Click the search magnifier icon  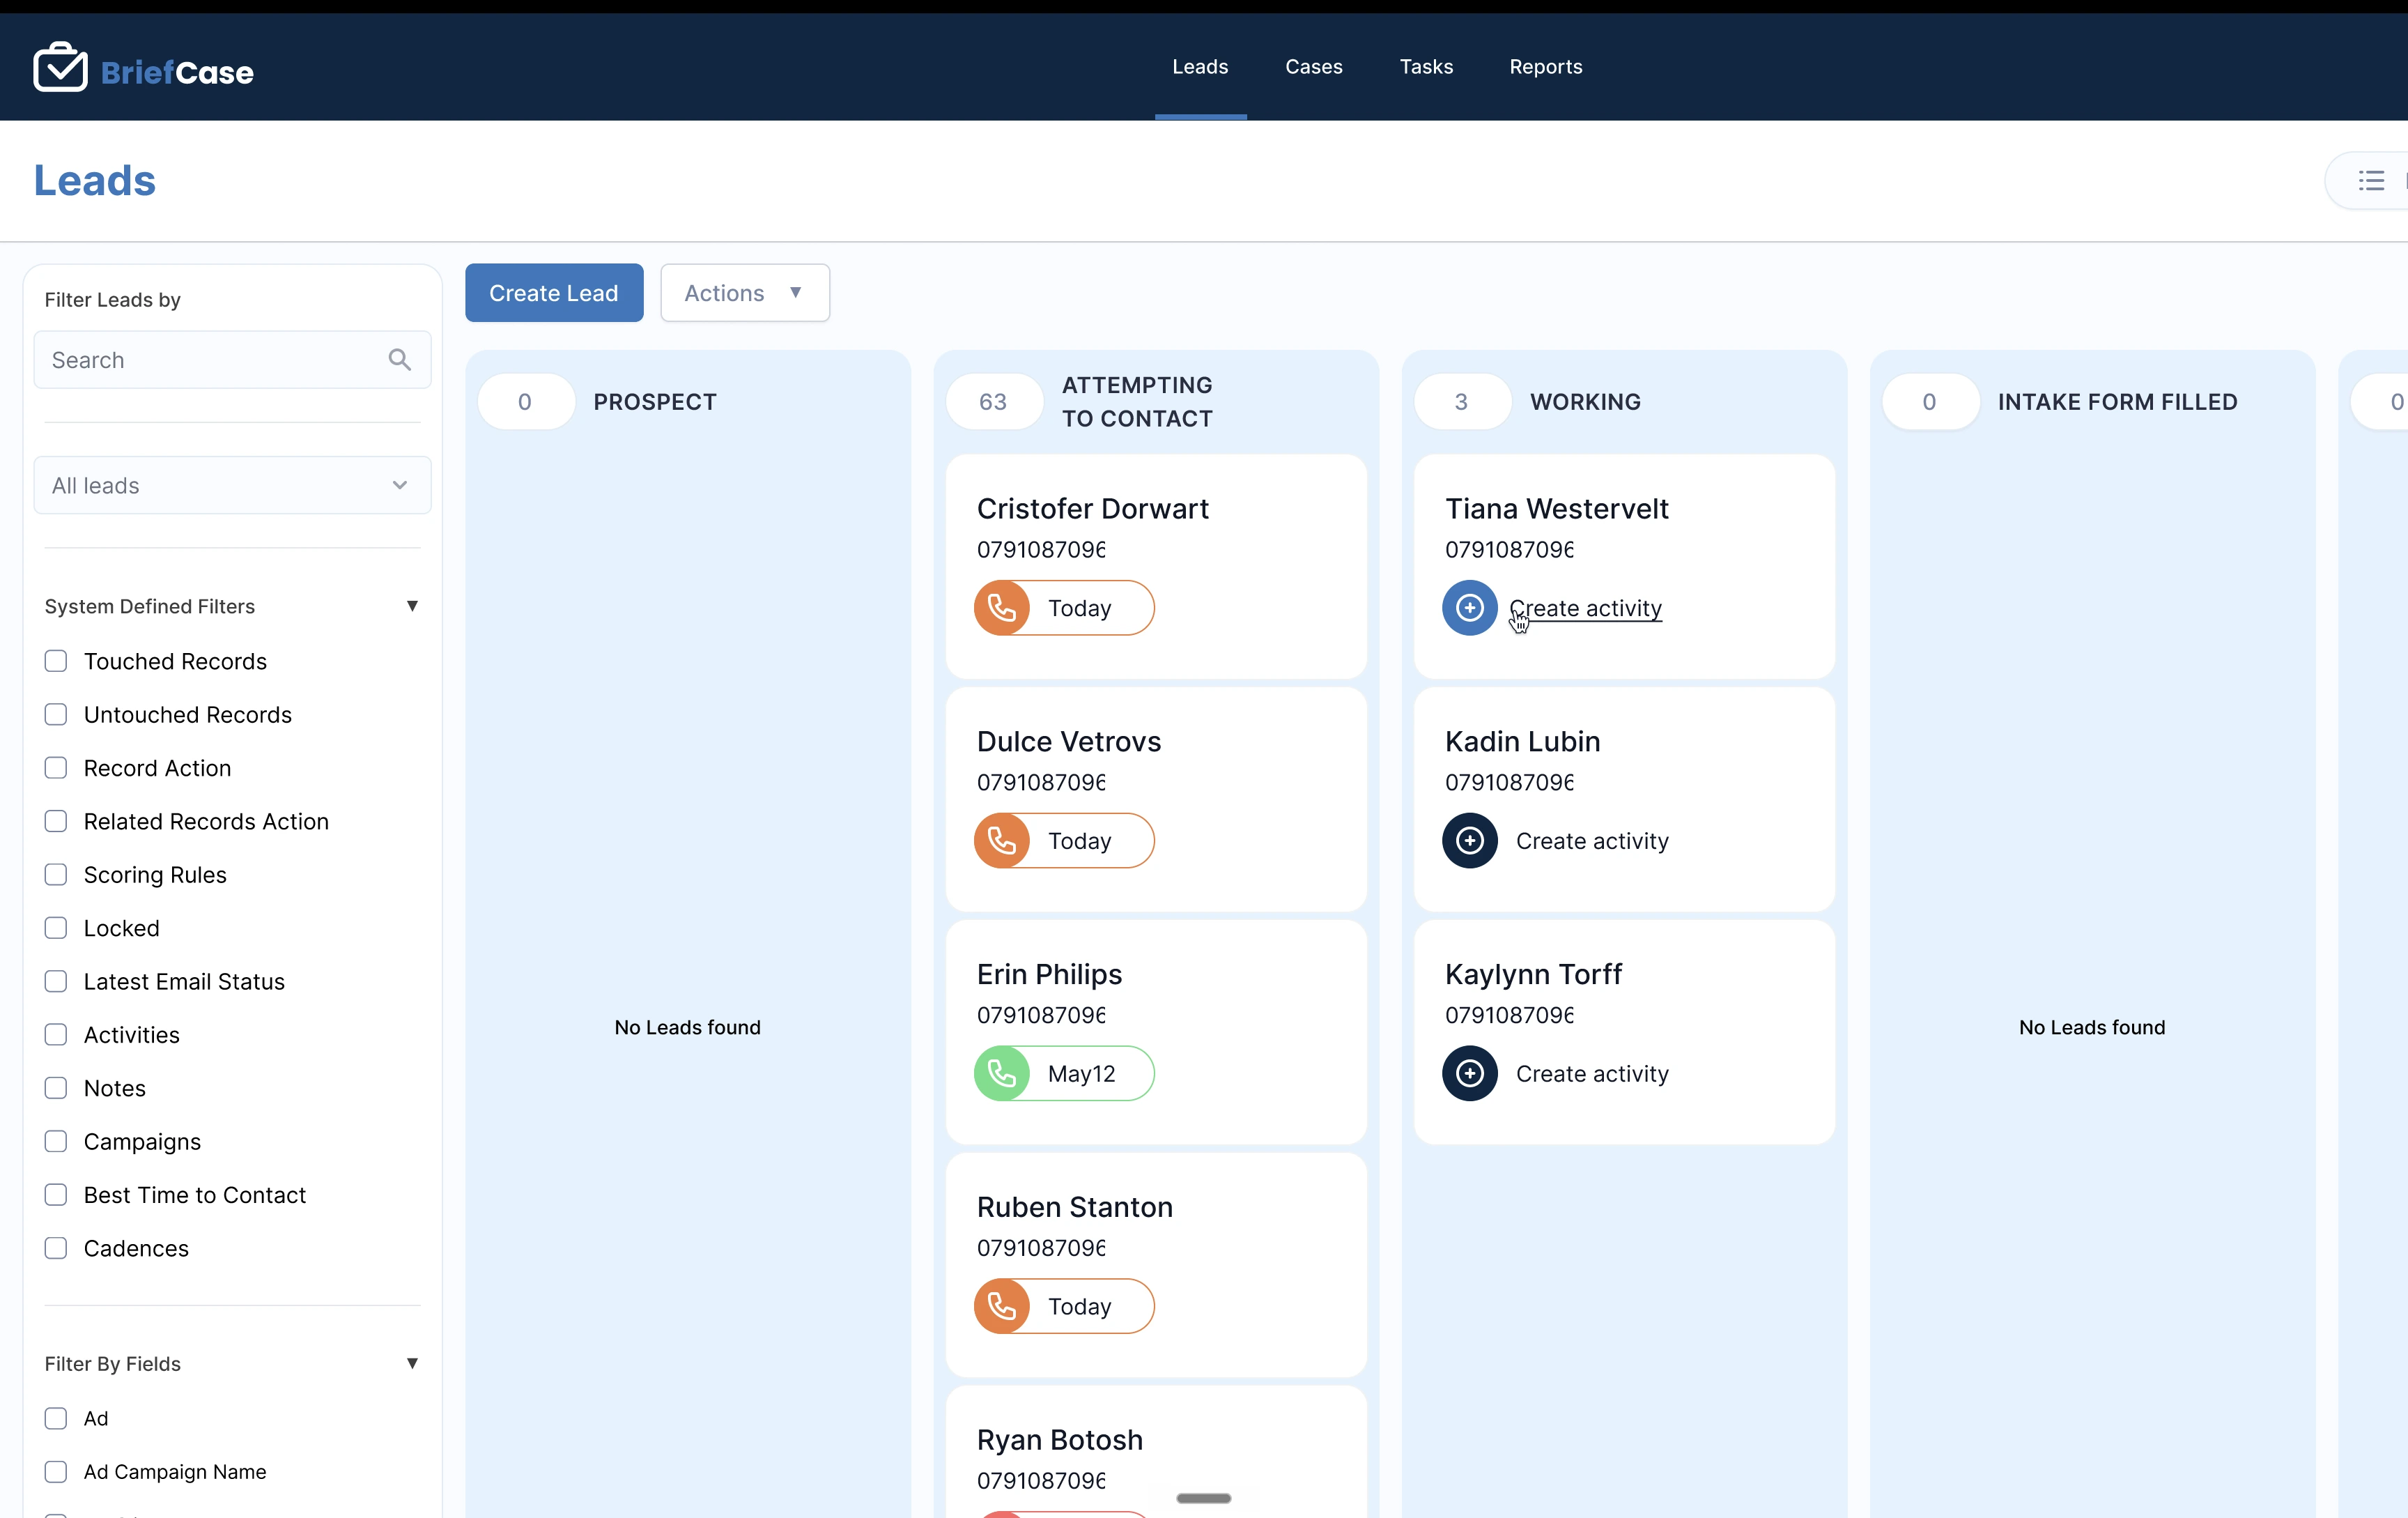(399, 360)
